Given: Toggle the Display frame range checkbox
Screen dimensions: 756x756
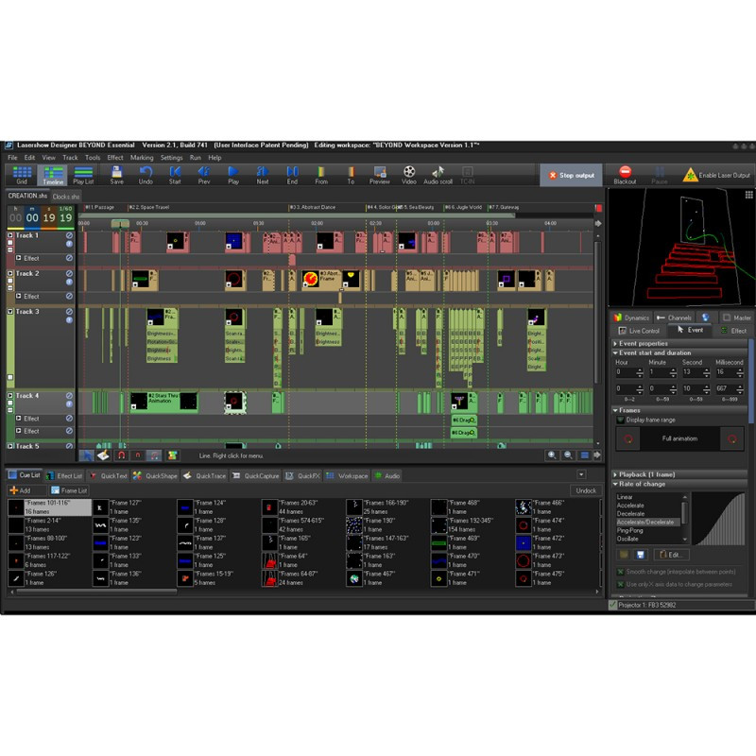Looking at the screenshot, I should click(x=619, y=420).
